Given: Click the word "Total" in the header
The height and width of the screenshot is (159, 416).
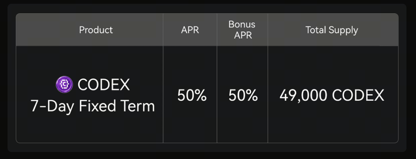Looking at the screenshot, I should (x=316, y=30).
